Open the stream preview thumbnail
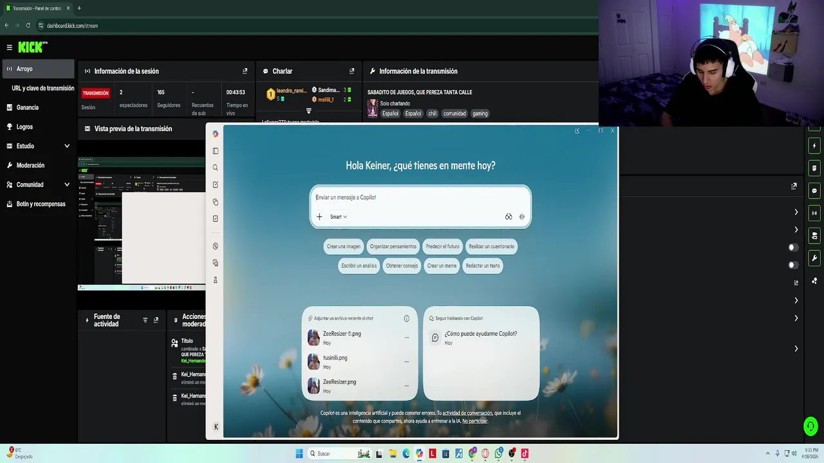The image size is (824, 463). click(x=142, y=224)
